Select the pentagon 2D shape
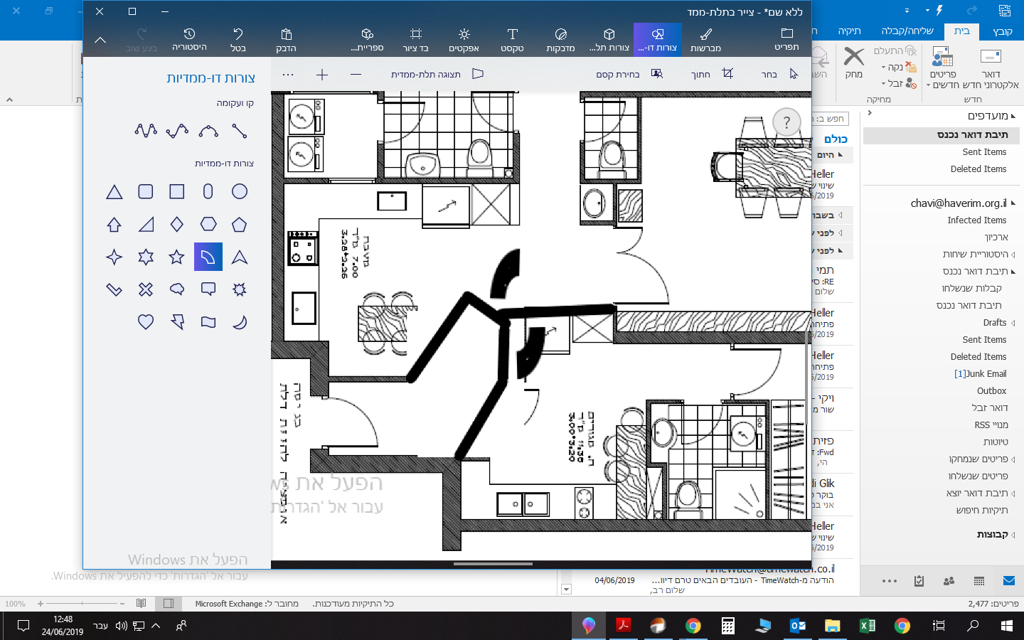The height and width of the screenshot is (640, 1024). point(240,224)
